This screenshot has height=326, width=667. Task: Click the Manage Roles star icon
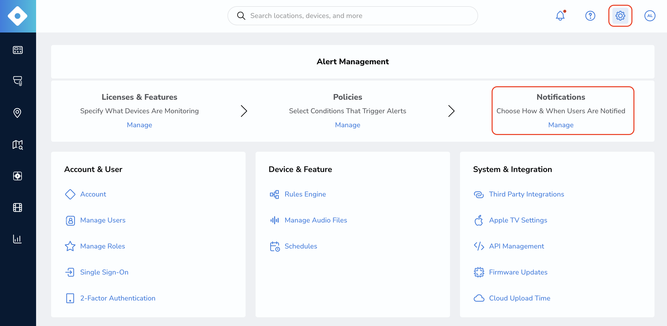(70, 246)
